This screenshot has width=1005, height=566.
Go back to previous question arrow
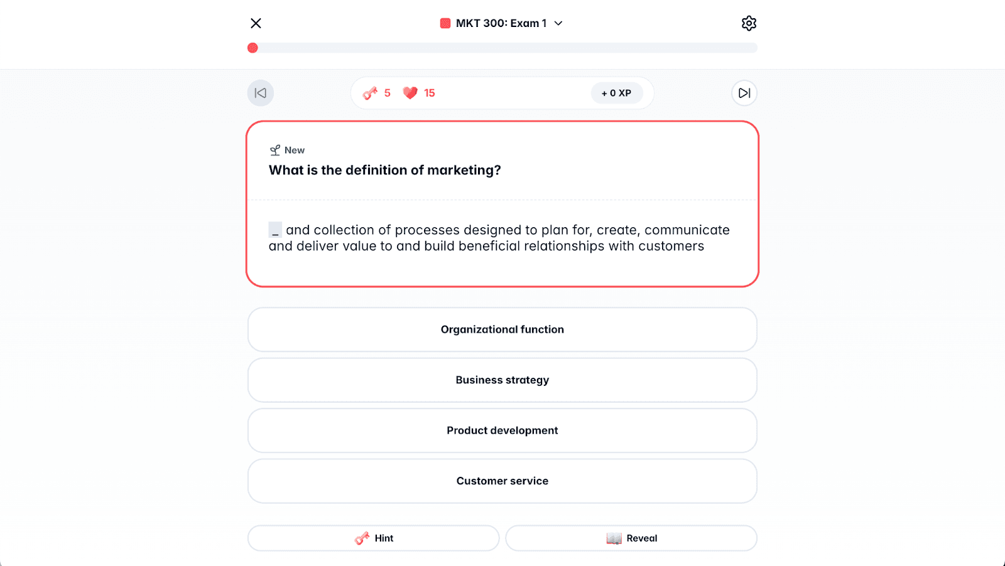pos(260,93)
